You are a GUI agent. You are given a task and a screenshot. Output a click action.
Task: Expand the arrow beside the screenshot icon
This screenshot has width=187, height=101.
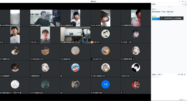click(x=180, y=74)
